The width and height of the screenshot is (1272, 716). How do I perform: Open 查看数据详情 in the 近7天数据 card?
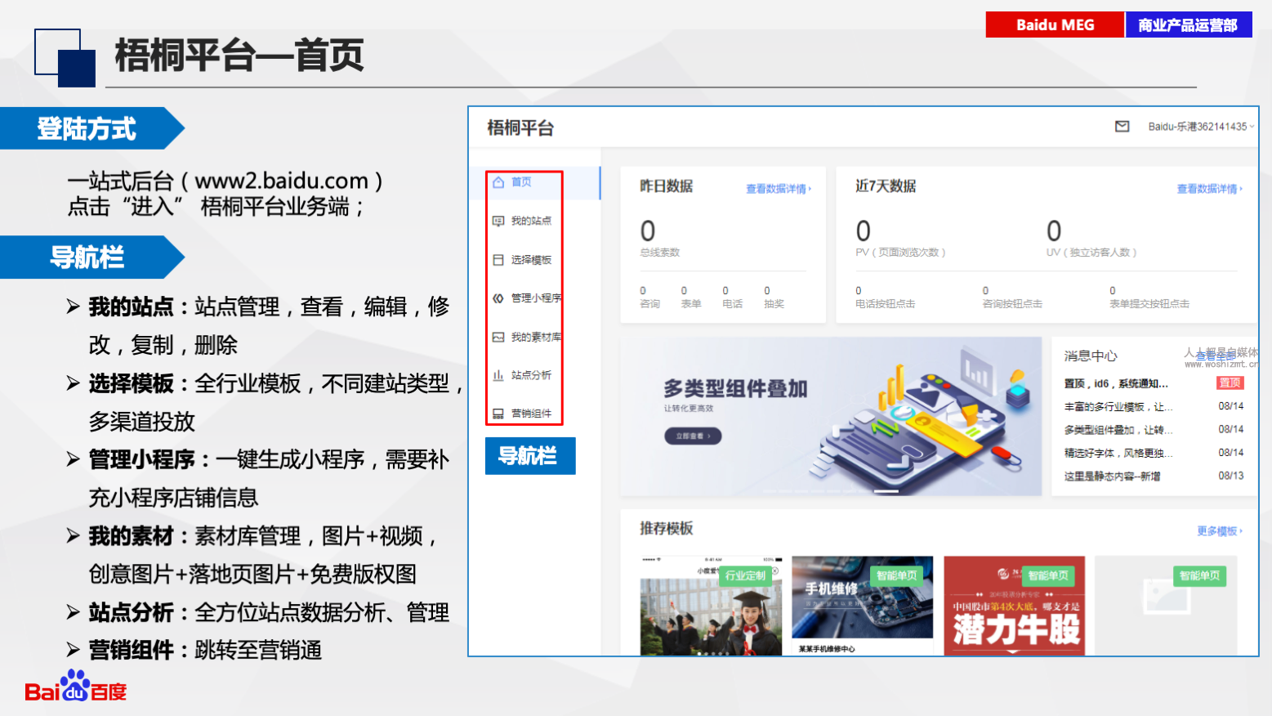pos(1209,189)
